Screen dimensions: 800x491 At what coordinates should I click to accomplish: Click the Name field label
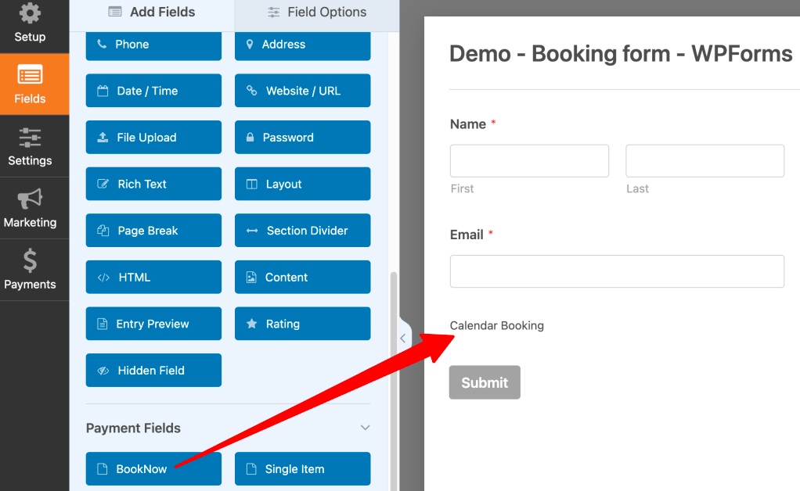tap(468, 124)
